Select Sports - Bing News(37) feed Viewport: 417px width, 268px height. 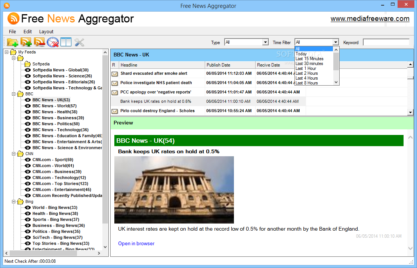coord(56,219)
